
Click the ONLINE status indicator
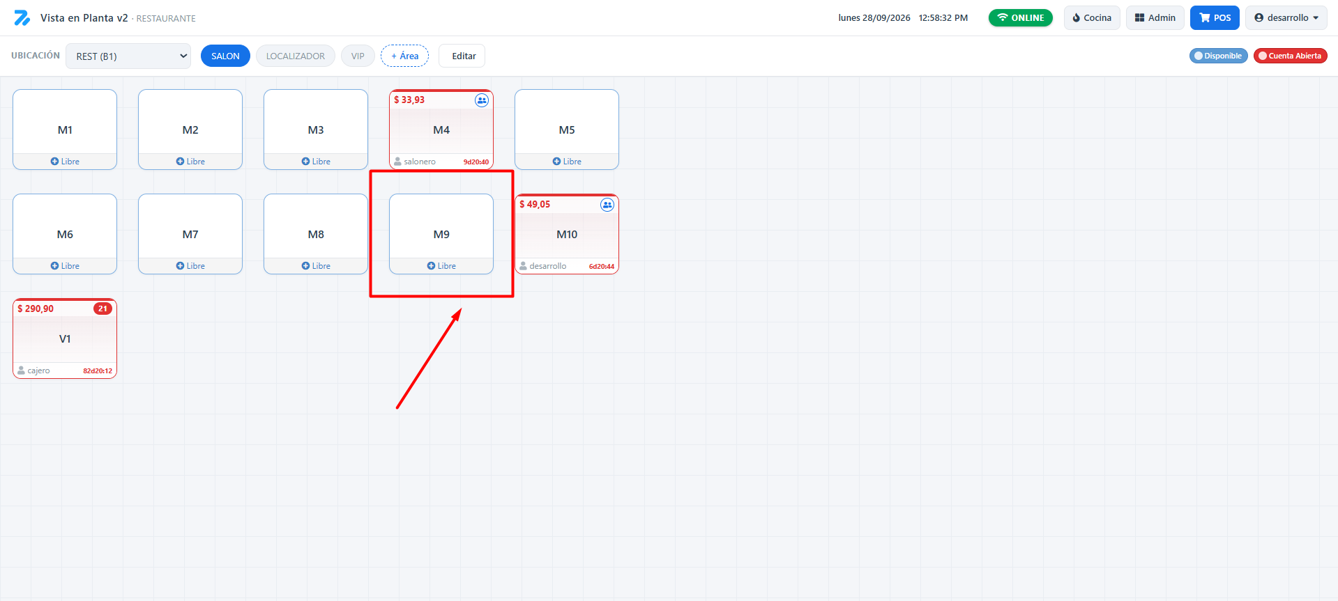tap(1021, 18)
